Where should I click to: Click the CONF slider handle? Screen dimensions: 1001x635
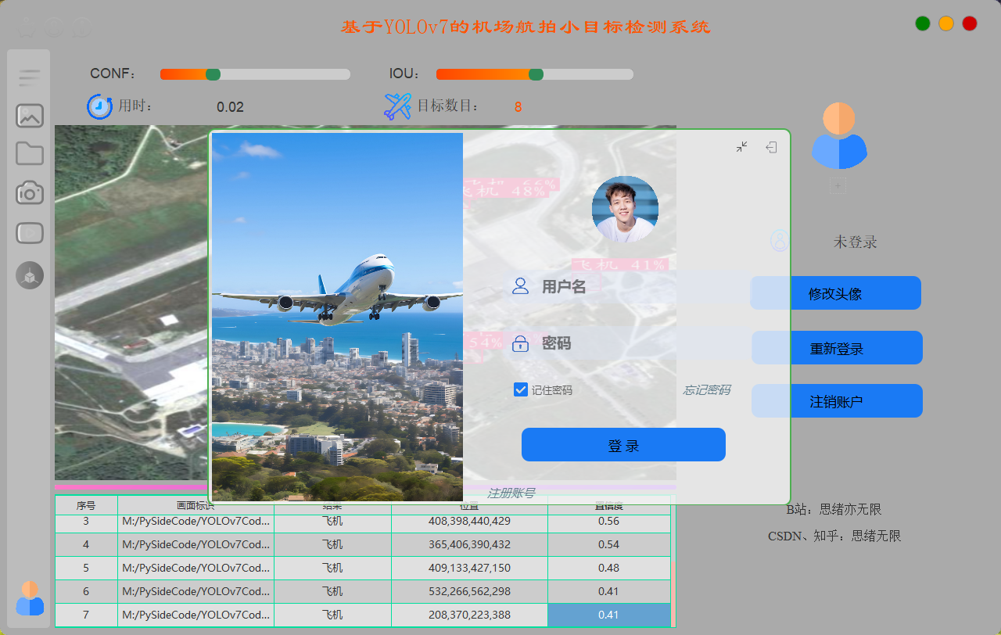[x=213, y=74]
